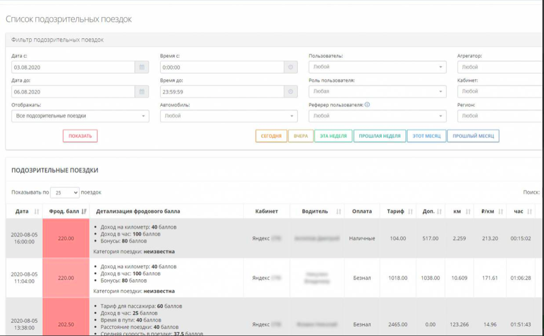
Task: Open calendar picker for 'Дата до' field
Action: click(142, 92)
